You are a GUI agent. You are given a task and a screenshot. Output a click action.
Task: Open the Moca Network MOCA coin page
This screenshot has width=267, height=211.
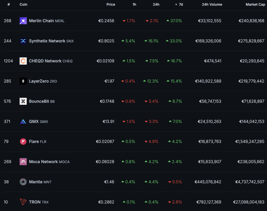pos(49,162)
